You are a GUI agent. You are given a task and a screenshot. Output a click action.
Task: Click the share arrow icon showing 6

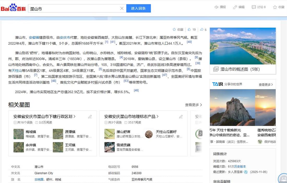202,30
